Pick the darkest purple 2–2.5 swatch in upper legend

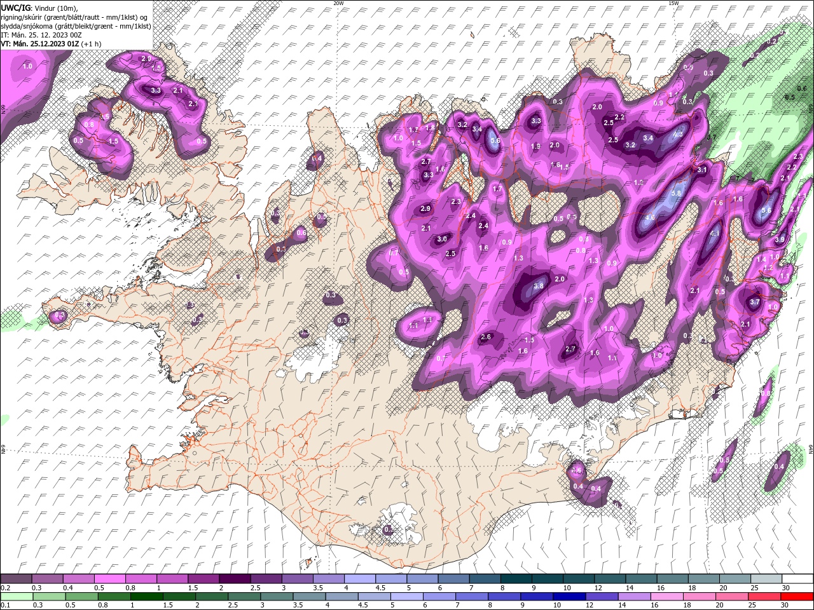235,579
